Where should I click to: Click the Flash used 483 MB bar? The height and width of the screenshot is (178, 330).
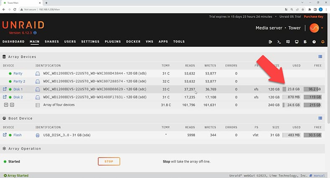coord(291,135)
